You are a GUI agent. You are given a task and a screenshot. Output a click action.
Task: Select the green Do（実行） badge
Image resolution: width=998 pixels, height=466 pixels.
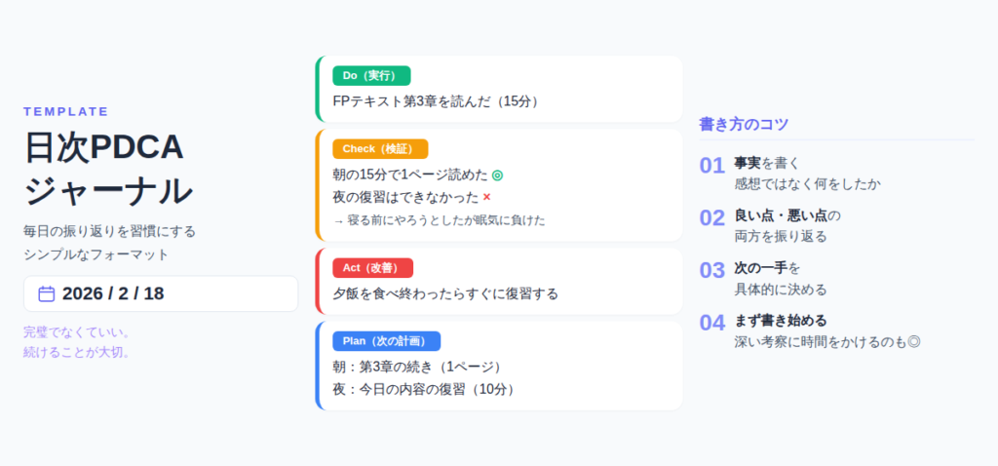[371, 75]
